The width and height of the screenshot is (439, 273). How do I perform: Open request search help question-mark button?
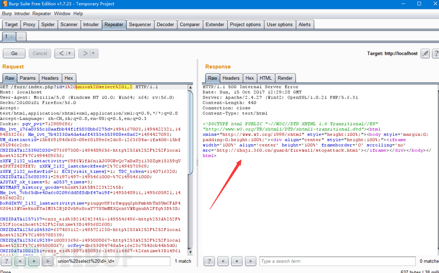(6, 262)
